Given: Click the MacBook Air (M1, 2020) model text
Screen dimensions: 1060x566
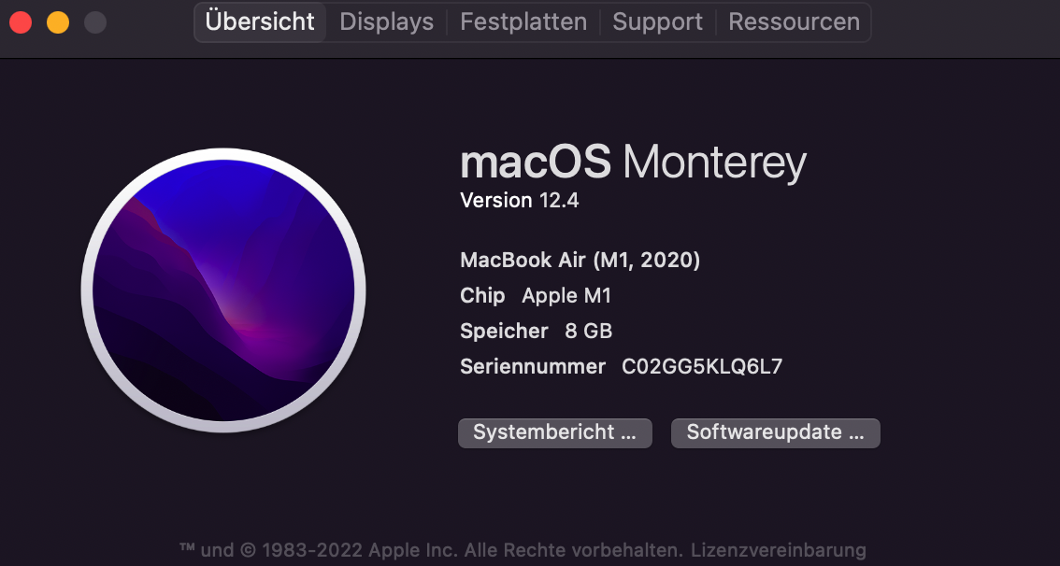Looking at the screenshot, I should pos(580,260).
